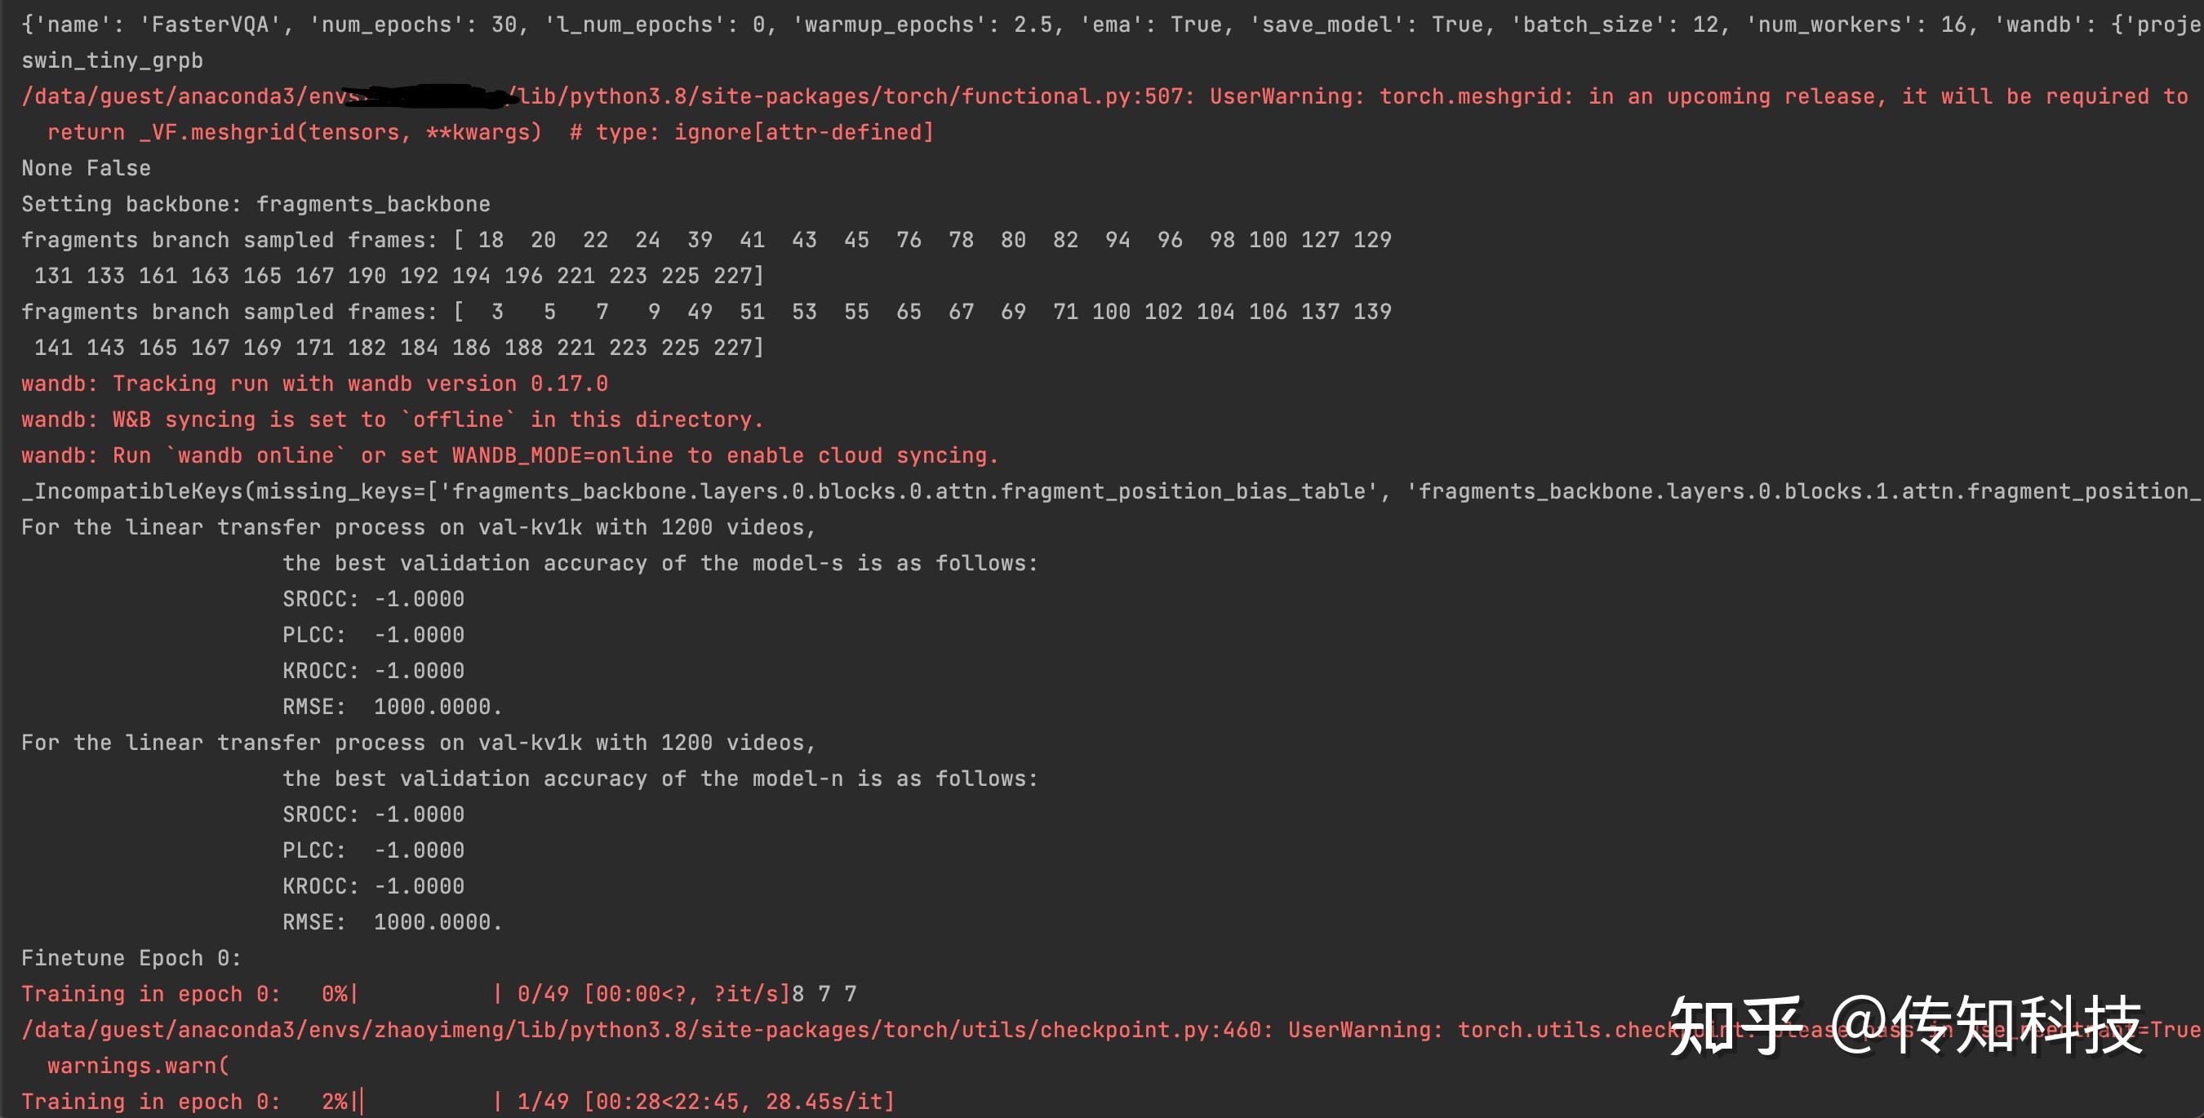
Task: Click the 'warnings.warn(' output line
Action: (x=138, y=1066)
